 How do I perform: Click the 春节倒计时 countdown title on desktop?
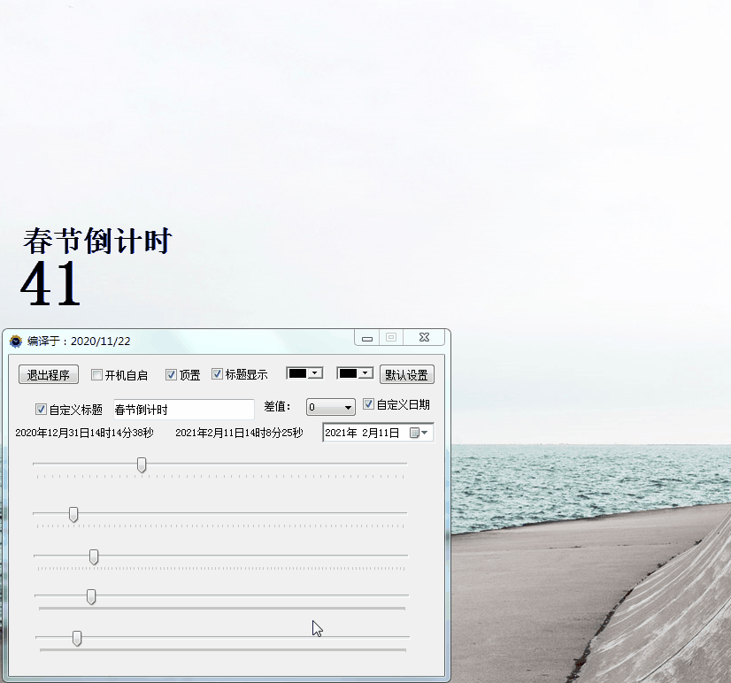(x=98, y=241)
